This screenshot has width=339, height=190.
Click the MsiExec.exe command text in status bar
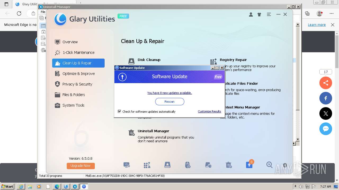coord(125,176)
